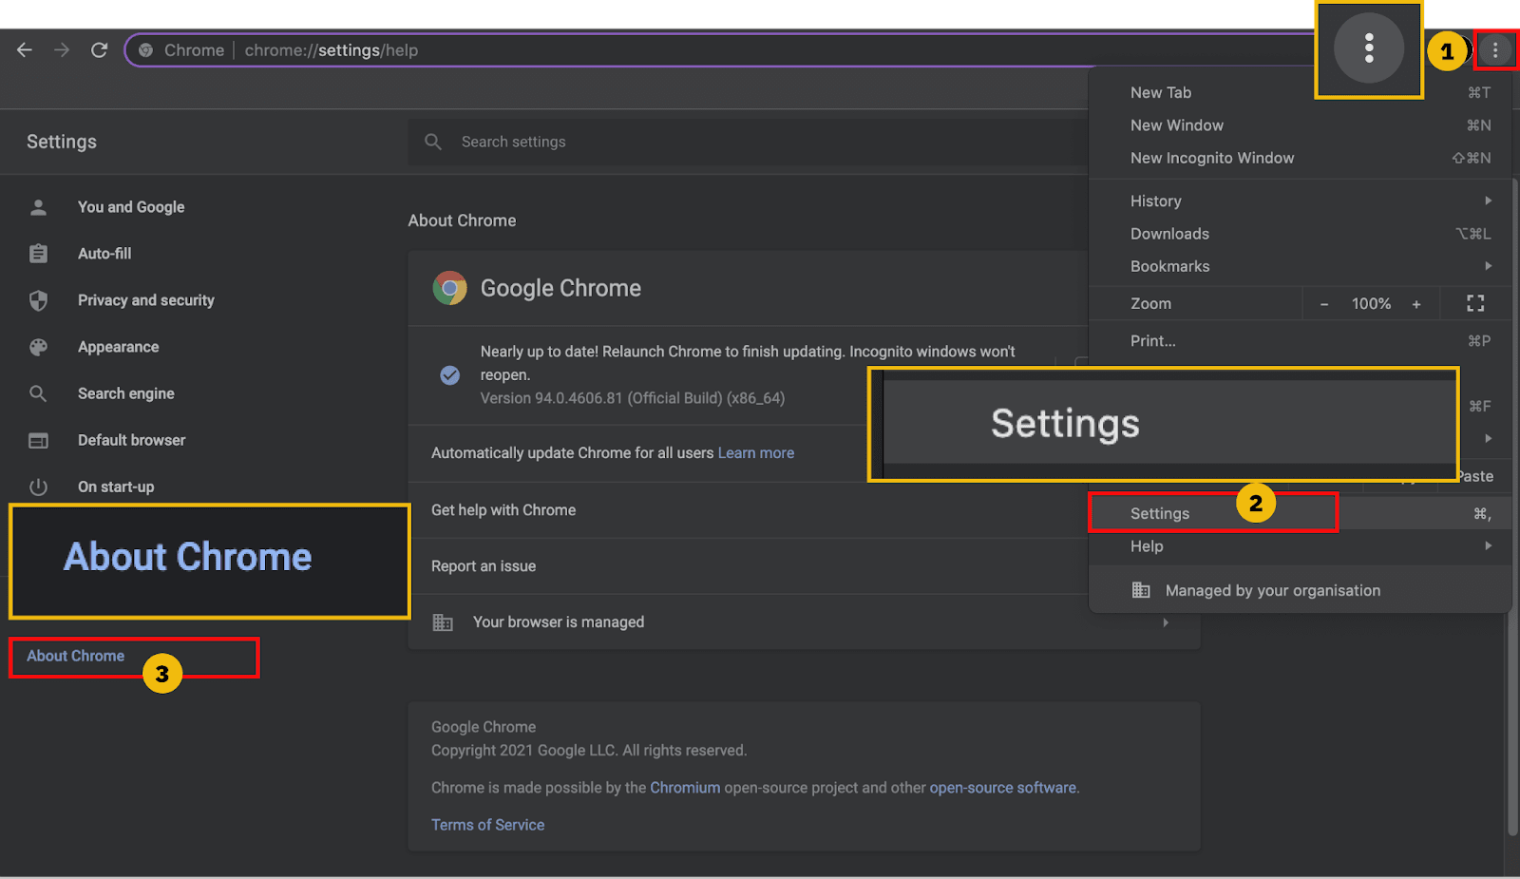
Task: Click the About Chrome page heading
Action: click(x=463, y=220)
